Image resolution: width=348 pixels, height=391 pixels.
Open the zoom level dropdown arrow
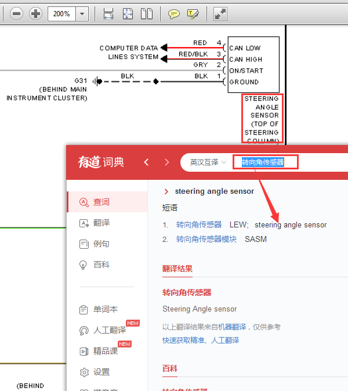82,14
